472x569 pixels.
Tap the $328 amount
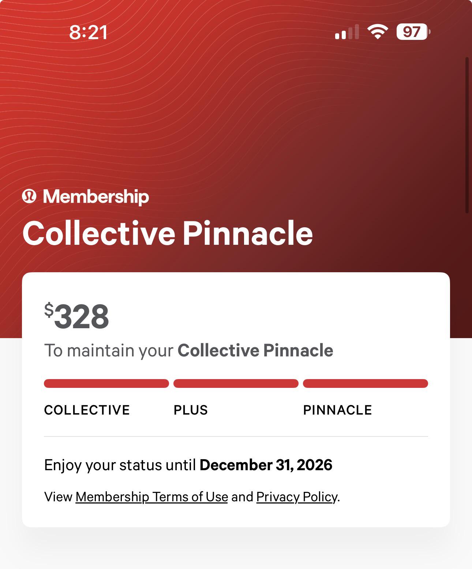pos(77,317)
